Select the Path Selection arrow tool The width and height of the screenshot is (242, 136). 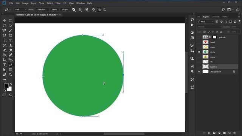coord(4,70)
